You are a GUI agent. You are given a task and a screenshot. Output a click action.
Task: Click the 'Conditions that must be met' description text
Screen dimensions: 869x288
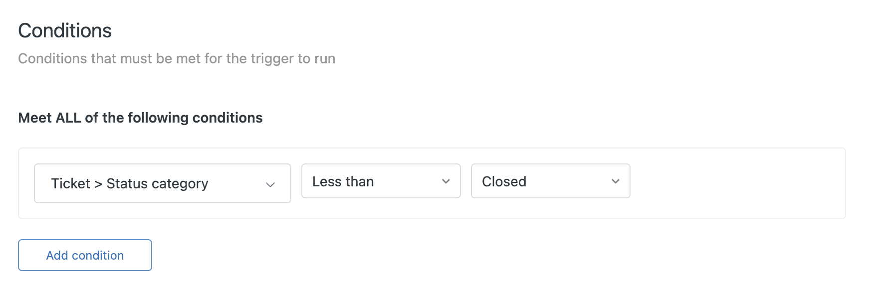click(177, 58)
